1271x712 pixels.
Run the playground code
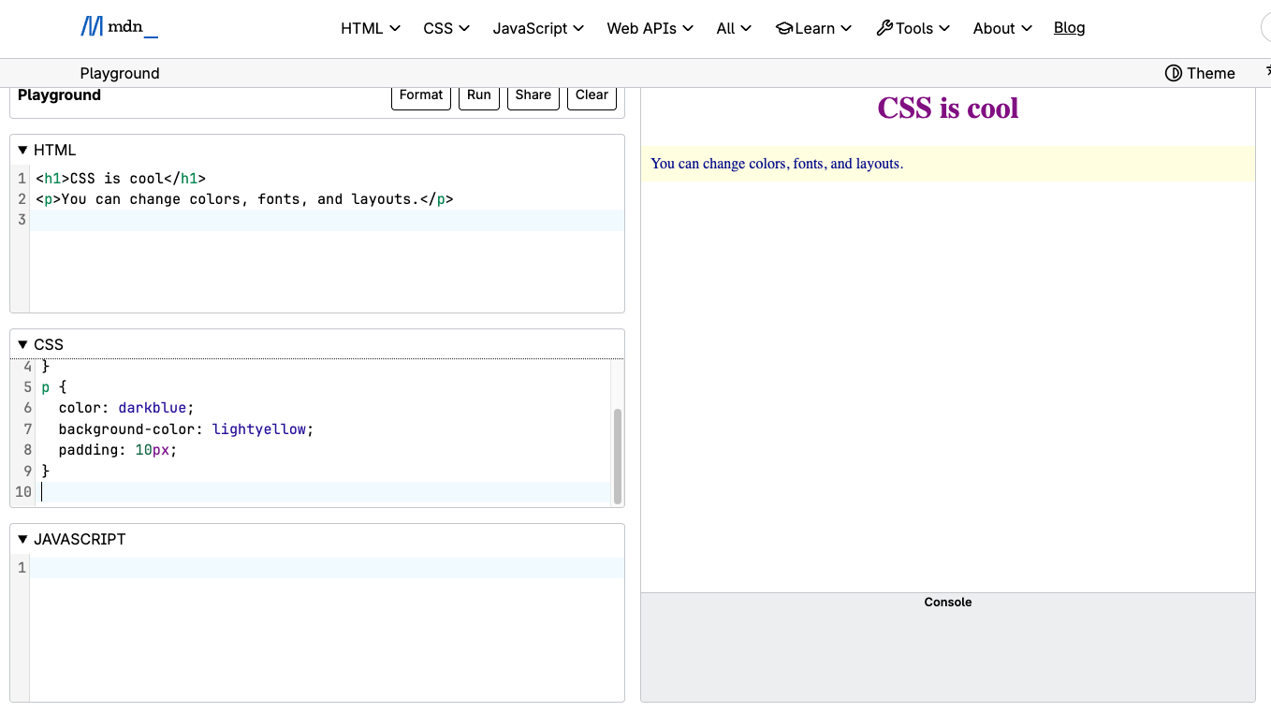pos(479,95)
